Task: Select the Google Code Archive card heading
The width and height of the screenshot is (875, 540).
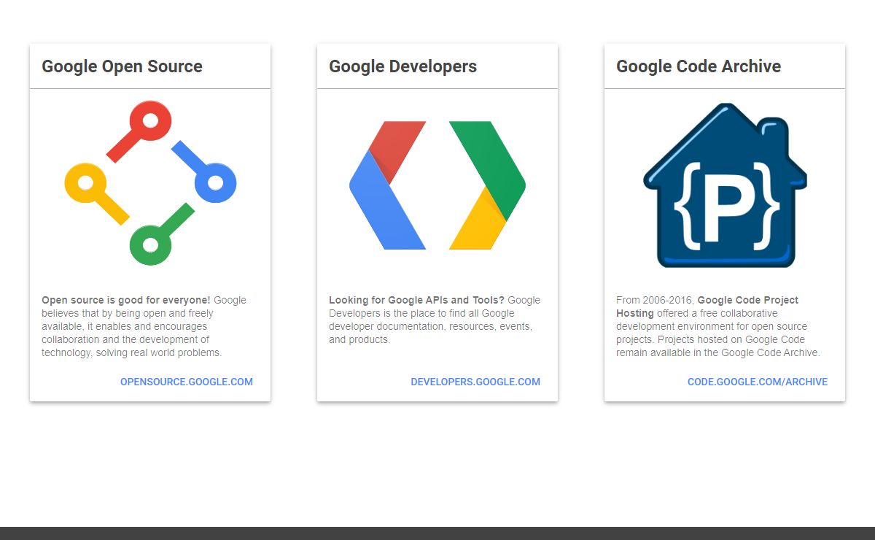Action: pos(698,66)
